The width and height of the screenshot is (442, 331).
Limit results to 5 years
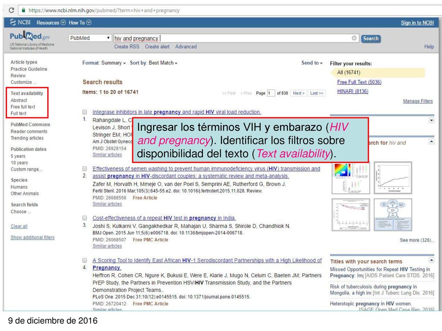[18, 156]
